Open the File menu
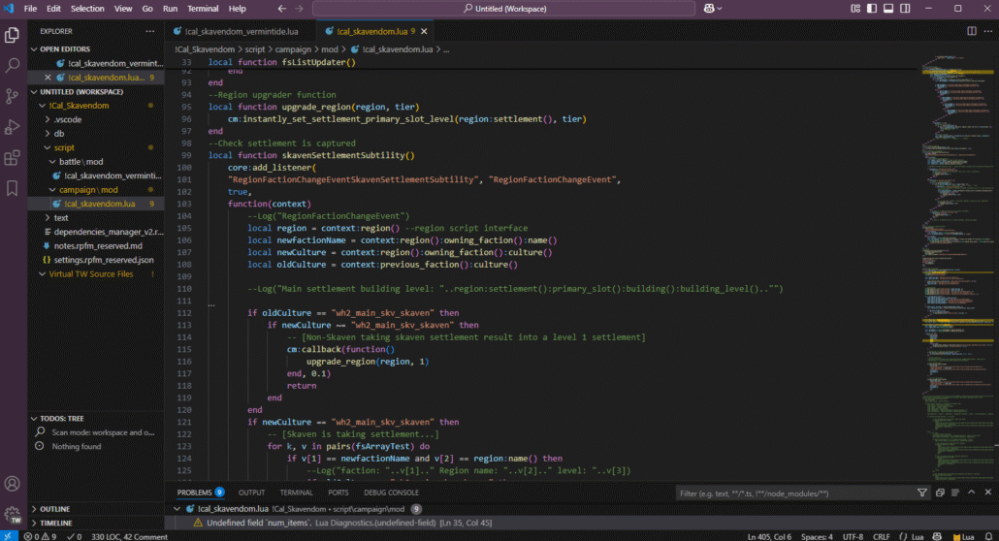The height and width of the screenshot is (541, 999). pos(30,9)
